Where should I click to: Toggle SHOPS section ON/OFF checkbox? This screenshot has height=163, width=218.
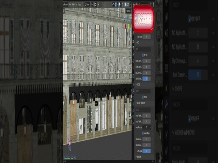click(x=143, y=97)
